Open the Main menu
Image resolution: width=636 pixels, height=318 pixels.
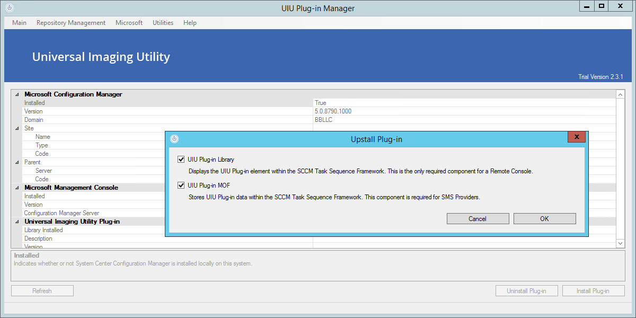pyautogui.click(x=19, y=23)
